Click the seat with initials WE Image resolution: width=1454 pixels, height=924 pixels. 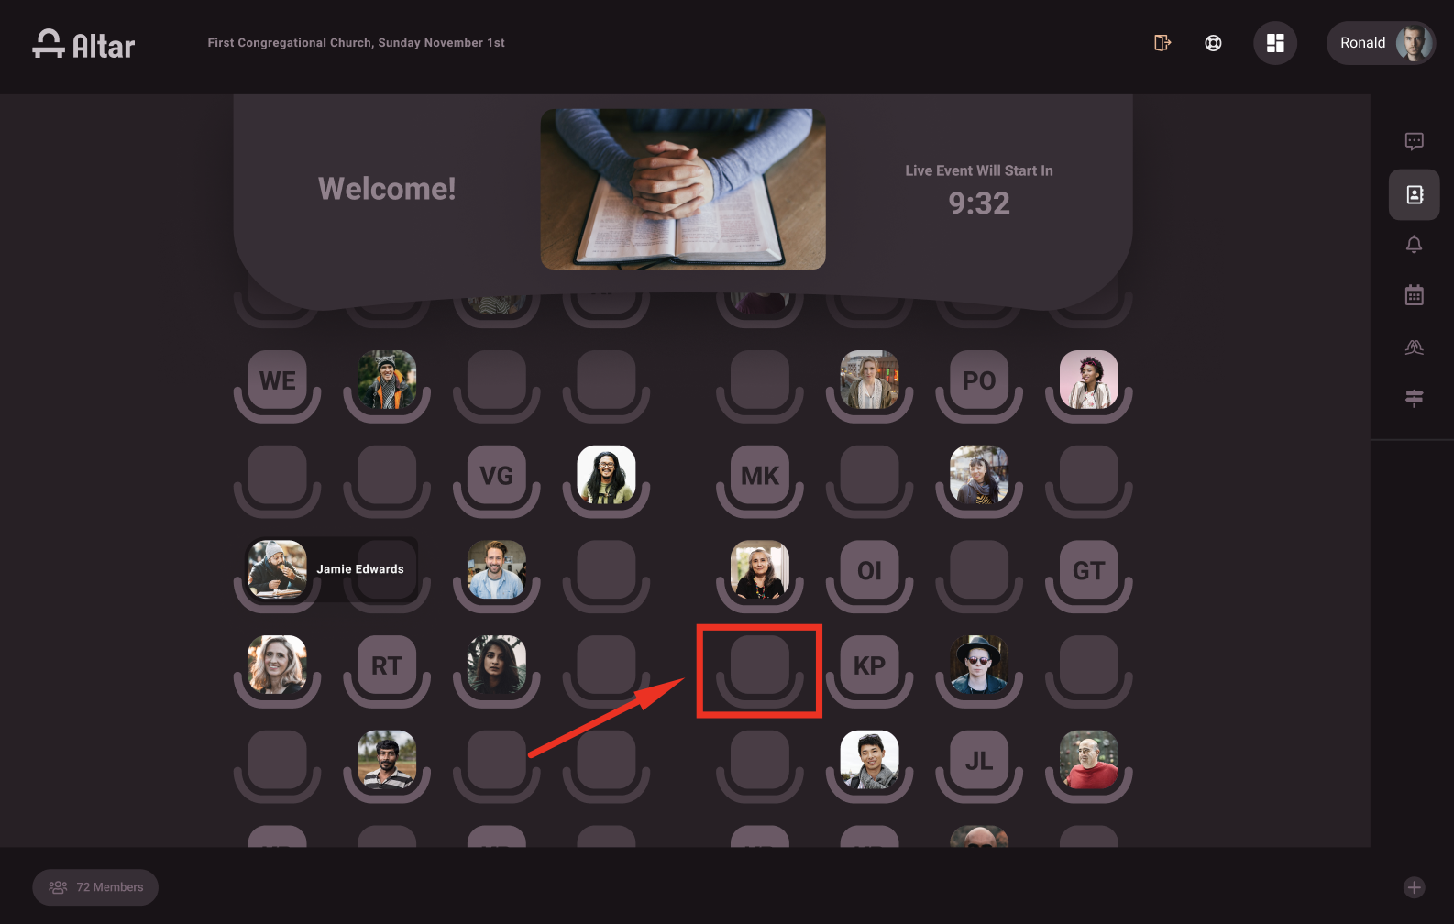click(x=277, y=379)
